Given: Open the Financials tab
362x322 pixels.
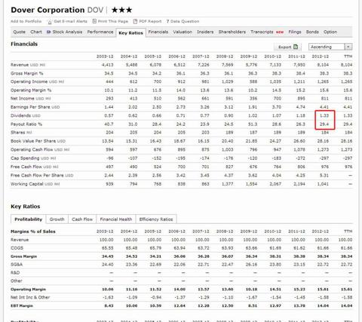Looking at the screenshot, I should 158,32.
